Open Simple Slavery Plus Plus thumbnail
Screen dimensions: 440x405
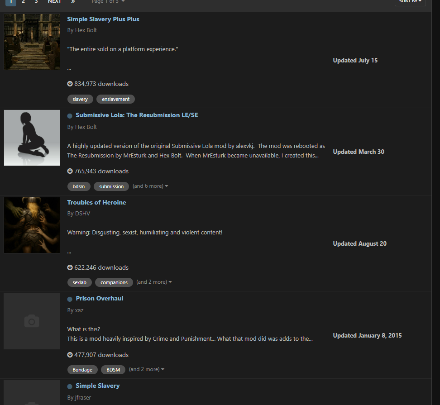(32, 42)
